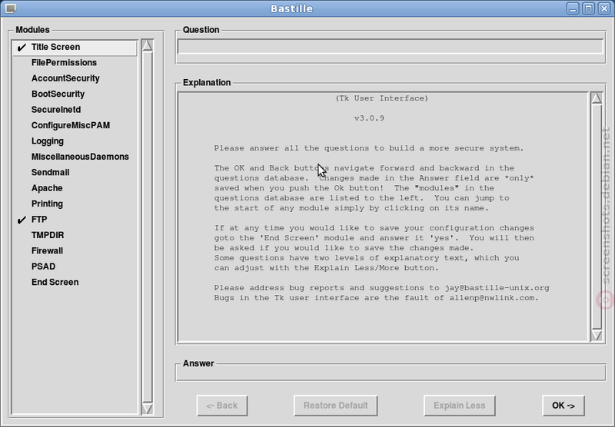Click the Explanation vertical scrollbar track
This screenshot has width=615, height=427.
pos(597,217)
